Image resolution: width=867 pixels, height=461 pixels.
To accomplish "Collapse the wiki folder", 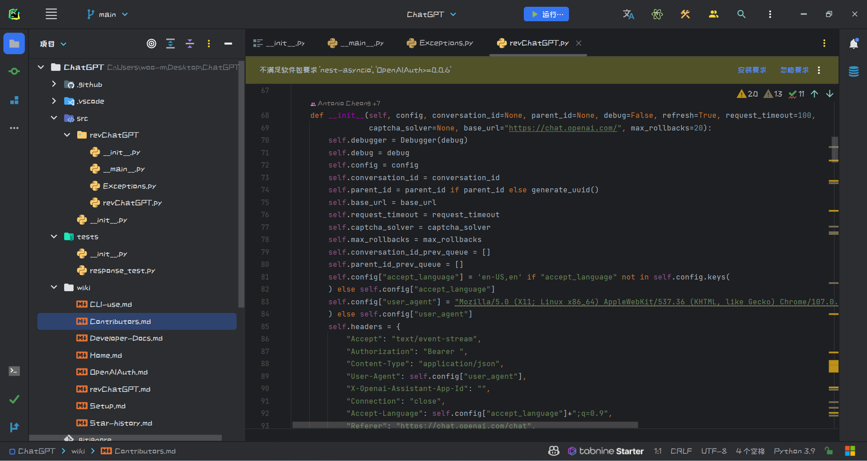I will [54, 288].
